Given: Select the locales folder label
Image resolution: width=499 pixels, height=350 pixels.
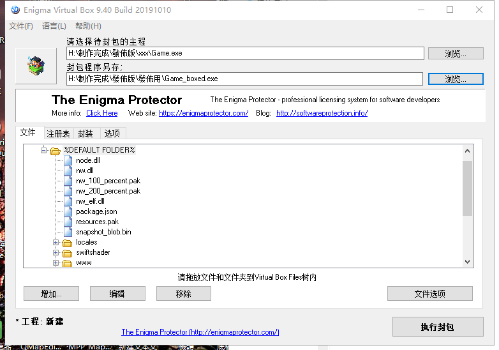Looking at the screenshot, I should click(87, 242).
